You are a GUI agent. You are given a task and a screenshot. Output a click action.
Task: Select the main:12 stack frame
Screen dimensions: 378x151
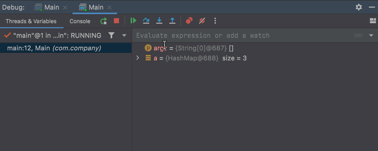[x=54, y=48]
